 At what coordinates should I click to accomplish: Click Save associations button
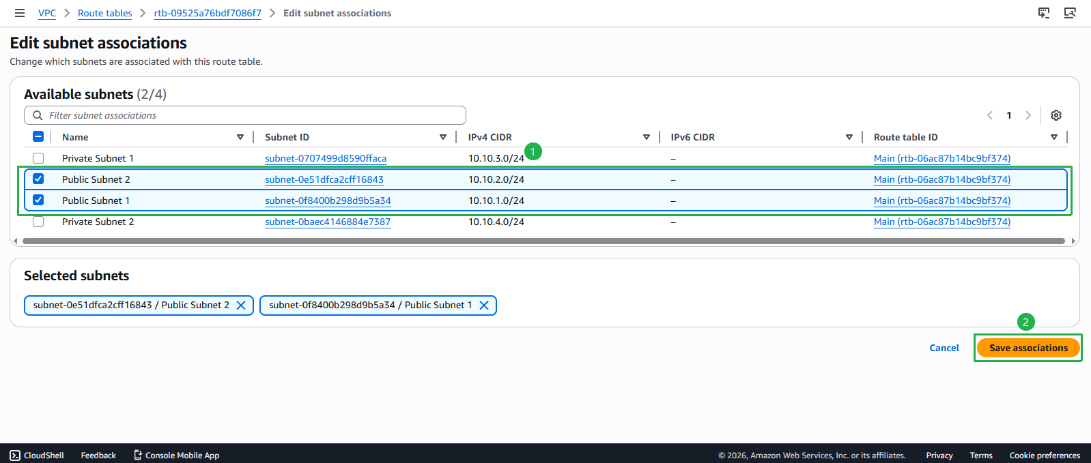(x=1028, y=348)
